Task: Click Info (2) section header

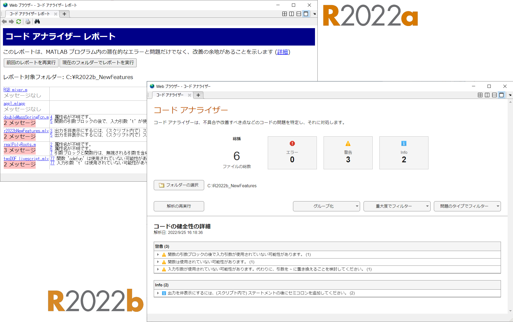Action: (x=327, y=285)
